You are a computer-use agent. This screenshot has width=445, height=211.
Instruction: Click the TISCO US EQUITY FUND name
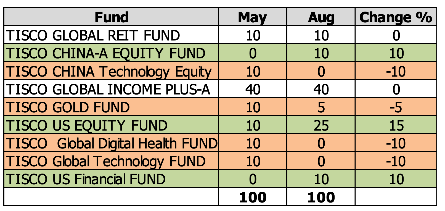(87, 126)
